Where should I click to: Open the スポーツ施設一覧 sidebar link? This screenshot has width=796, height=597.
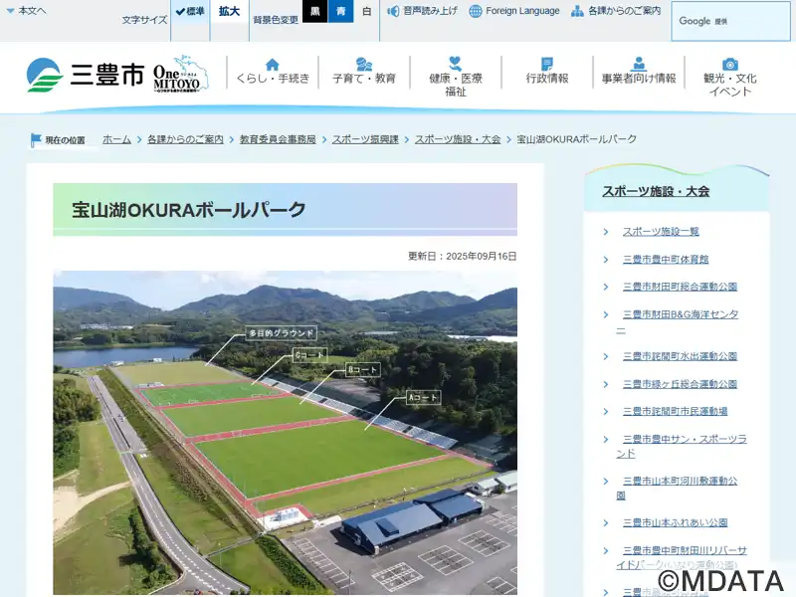661,231
